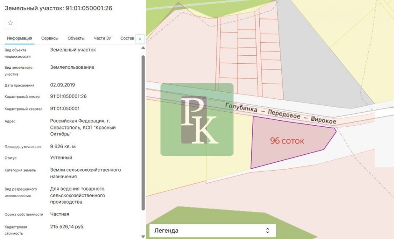394x239 pixels.
Task: Expand the Легенда dropdown
Action: 212,231
